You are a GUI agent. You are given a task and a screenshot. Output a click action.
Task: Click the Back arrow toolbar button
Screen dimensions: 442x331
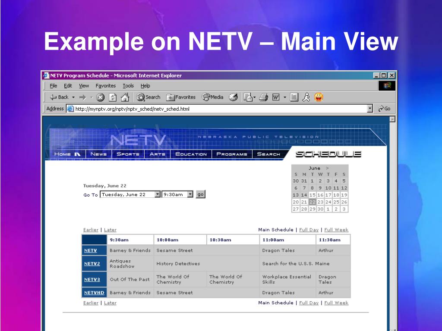pyautogui.click(x=59, y=97)
